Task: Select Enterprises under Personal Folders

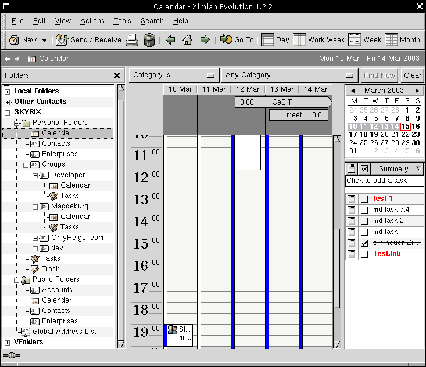Action: click(59, 154)
